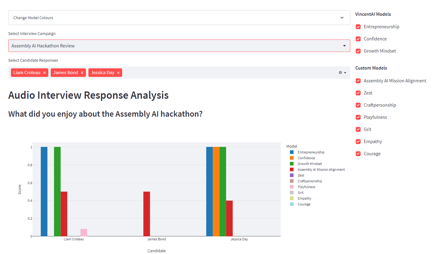This screenshot has height=254, width=442.
Task: Click the Candidate axis title
Action: pos(156,251)
